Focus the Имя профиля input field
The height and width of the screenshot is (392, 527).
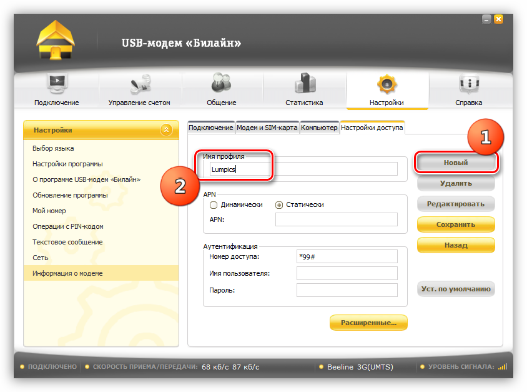303,169
